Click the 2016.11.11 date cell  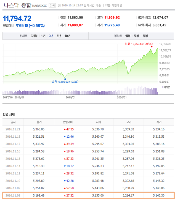(13, 173)
